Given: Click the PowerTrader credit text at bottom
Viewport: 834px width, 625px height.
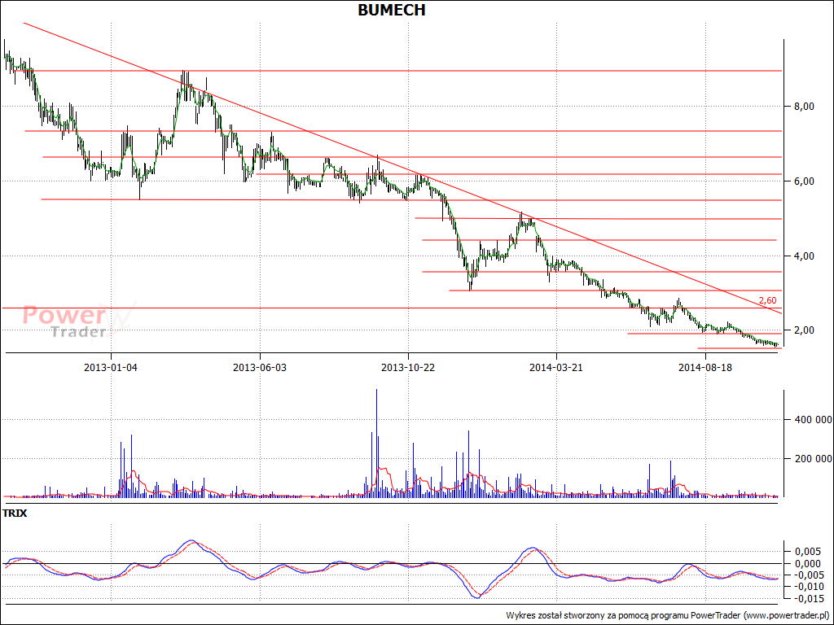Looking at the screenshot, I should [668, 615].
